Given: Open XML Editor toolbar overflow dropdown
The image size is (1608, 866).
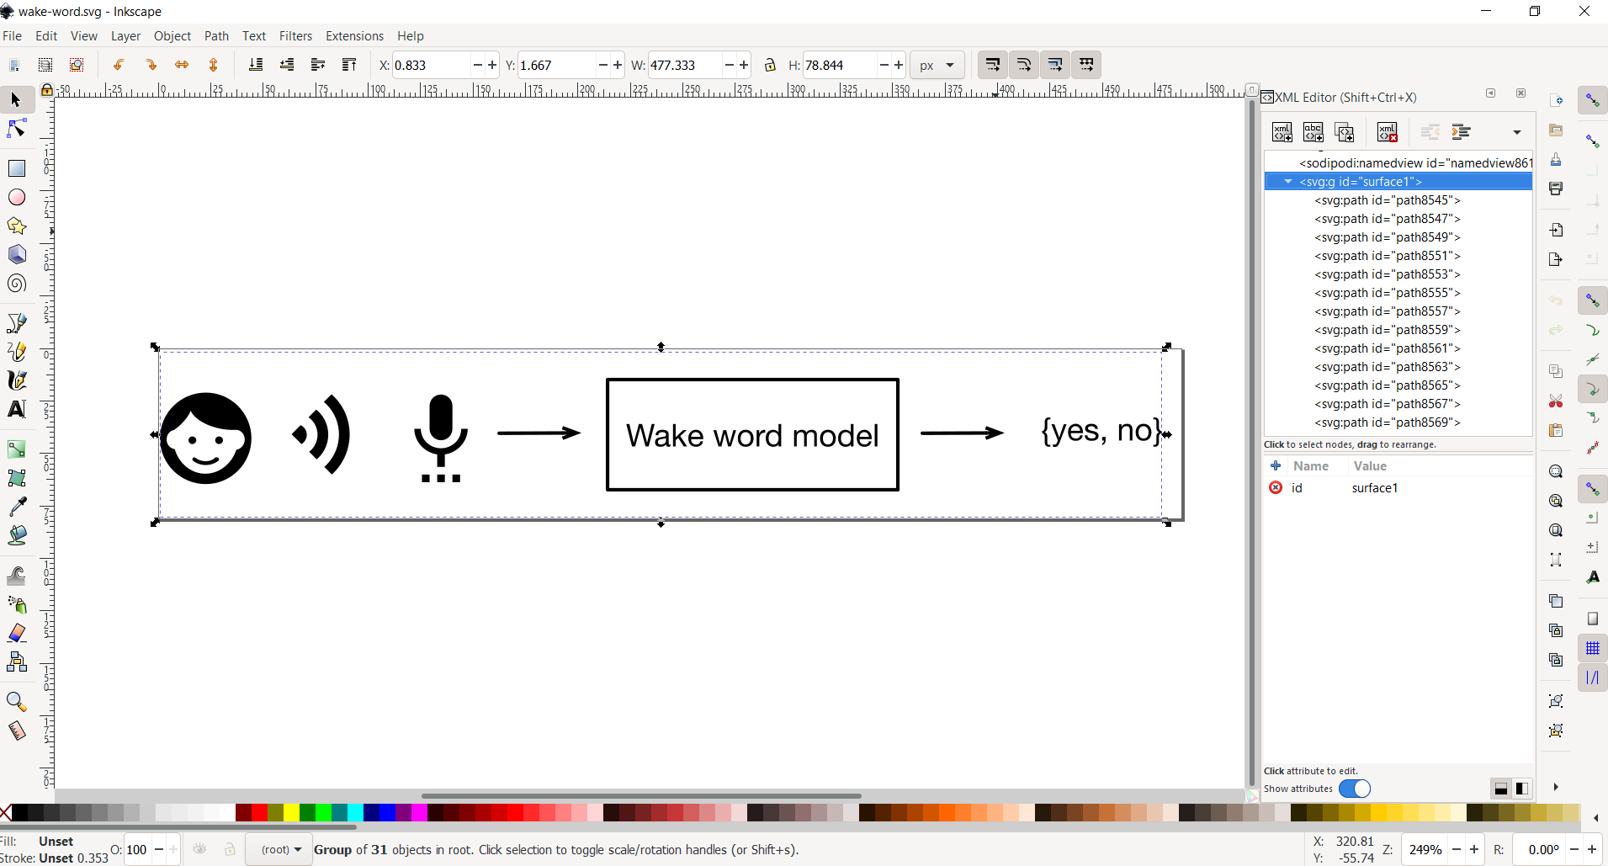Looking at the screenshot, I should click(1516, 132).
